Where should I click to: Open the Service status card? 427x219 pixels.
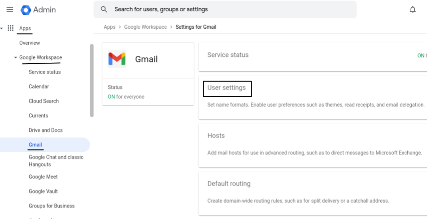pyautogui.click(x=313, y=56)
